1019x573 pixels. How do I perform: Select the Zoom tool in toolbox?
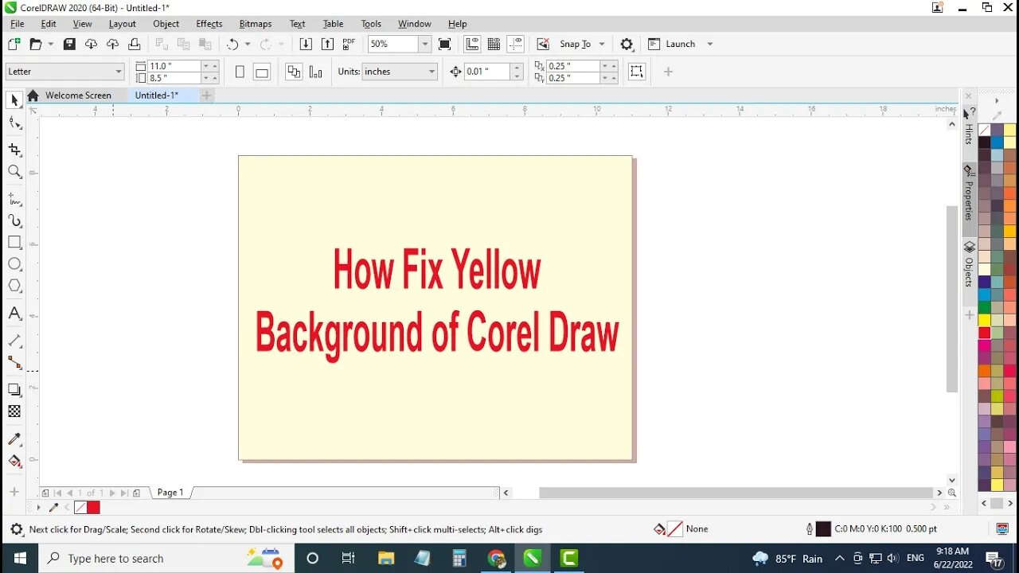pyautogui.click(x=14, y=171)
